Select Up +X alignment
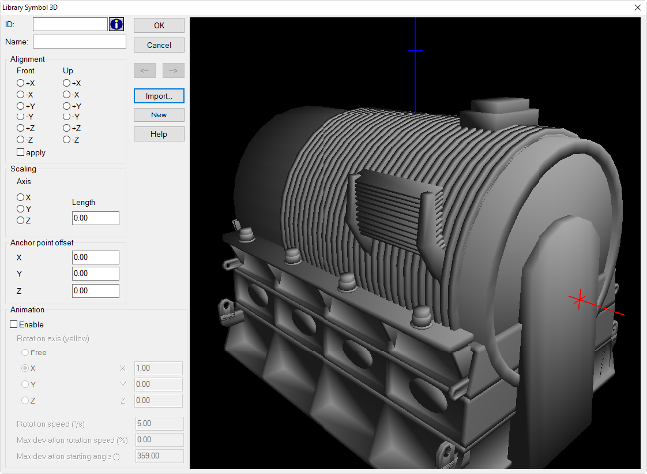 (x=66, y=83)
